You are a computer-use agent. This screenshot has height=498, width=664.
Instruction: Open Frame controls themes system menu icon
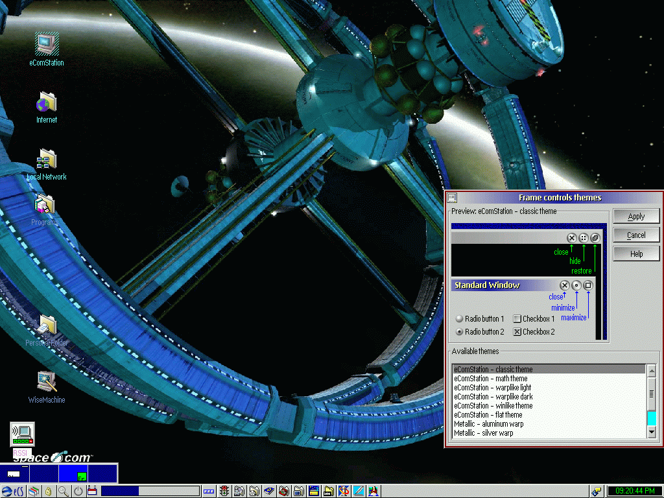pyautogui.click(x=453, y=198)
